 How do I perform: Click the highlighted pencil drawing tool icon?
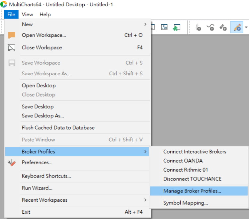click(x=237, y=27)
